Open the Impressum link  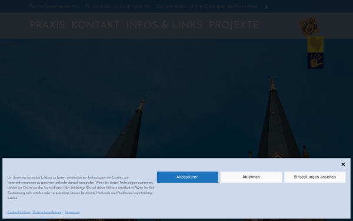[72, 212]
